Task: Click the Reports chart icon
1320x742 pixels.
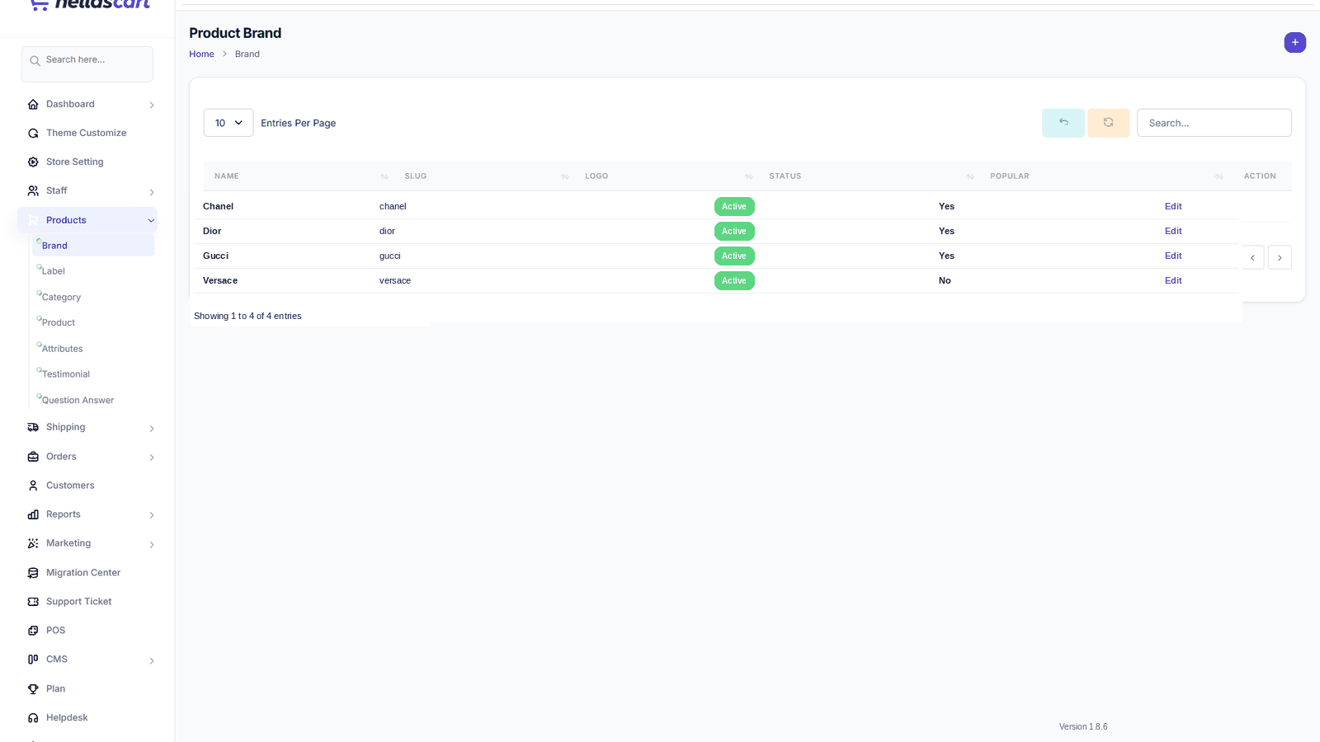Action: point(33,514)
